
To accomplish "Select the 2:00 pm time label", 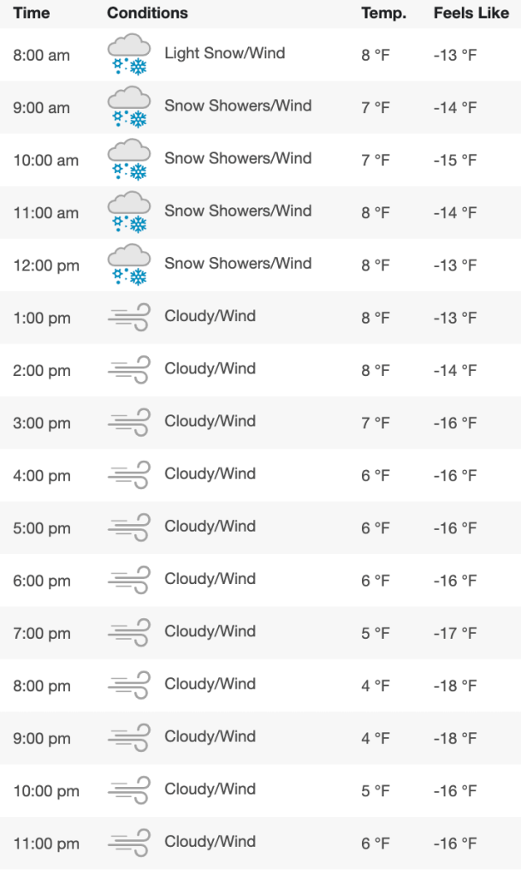I will 41,371.
